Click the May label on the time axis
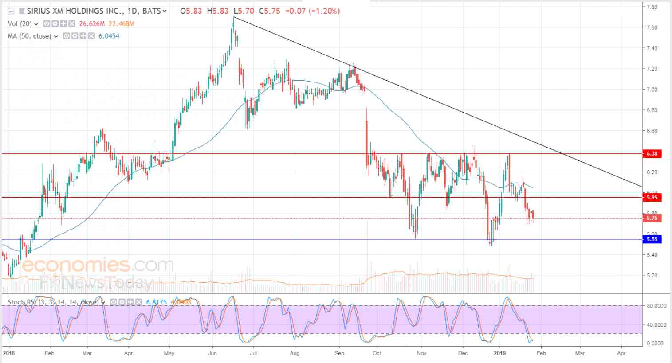This screenshot has height=363, width=672. (x=169, y=354)
